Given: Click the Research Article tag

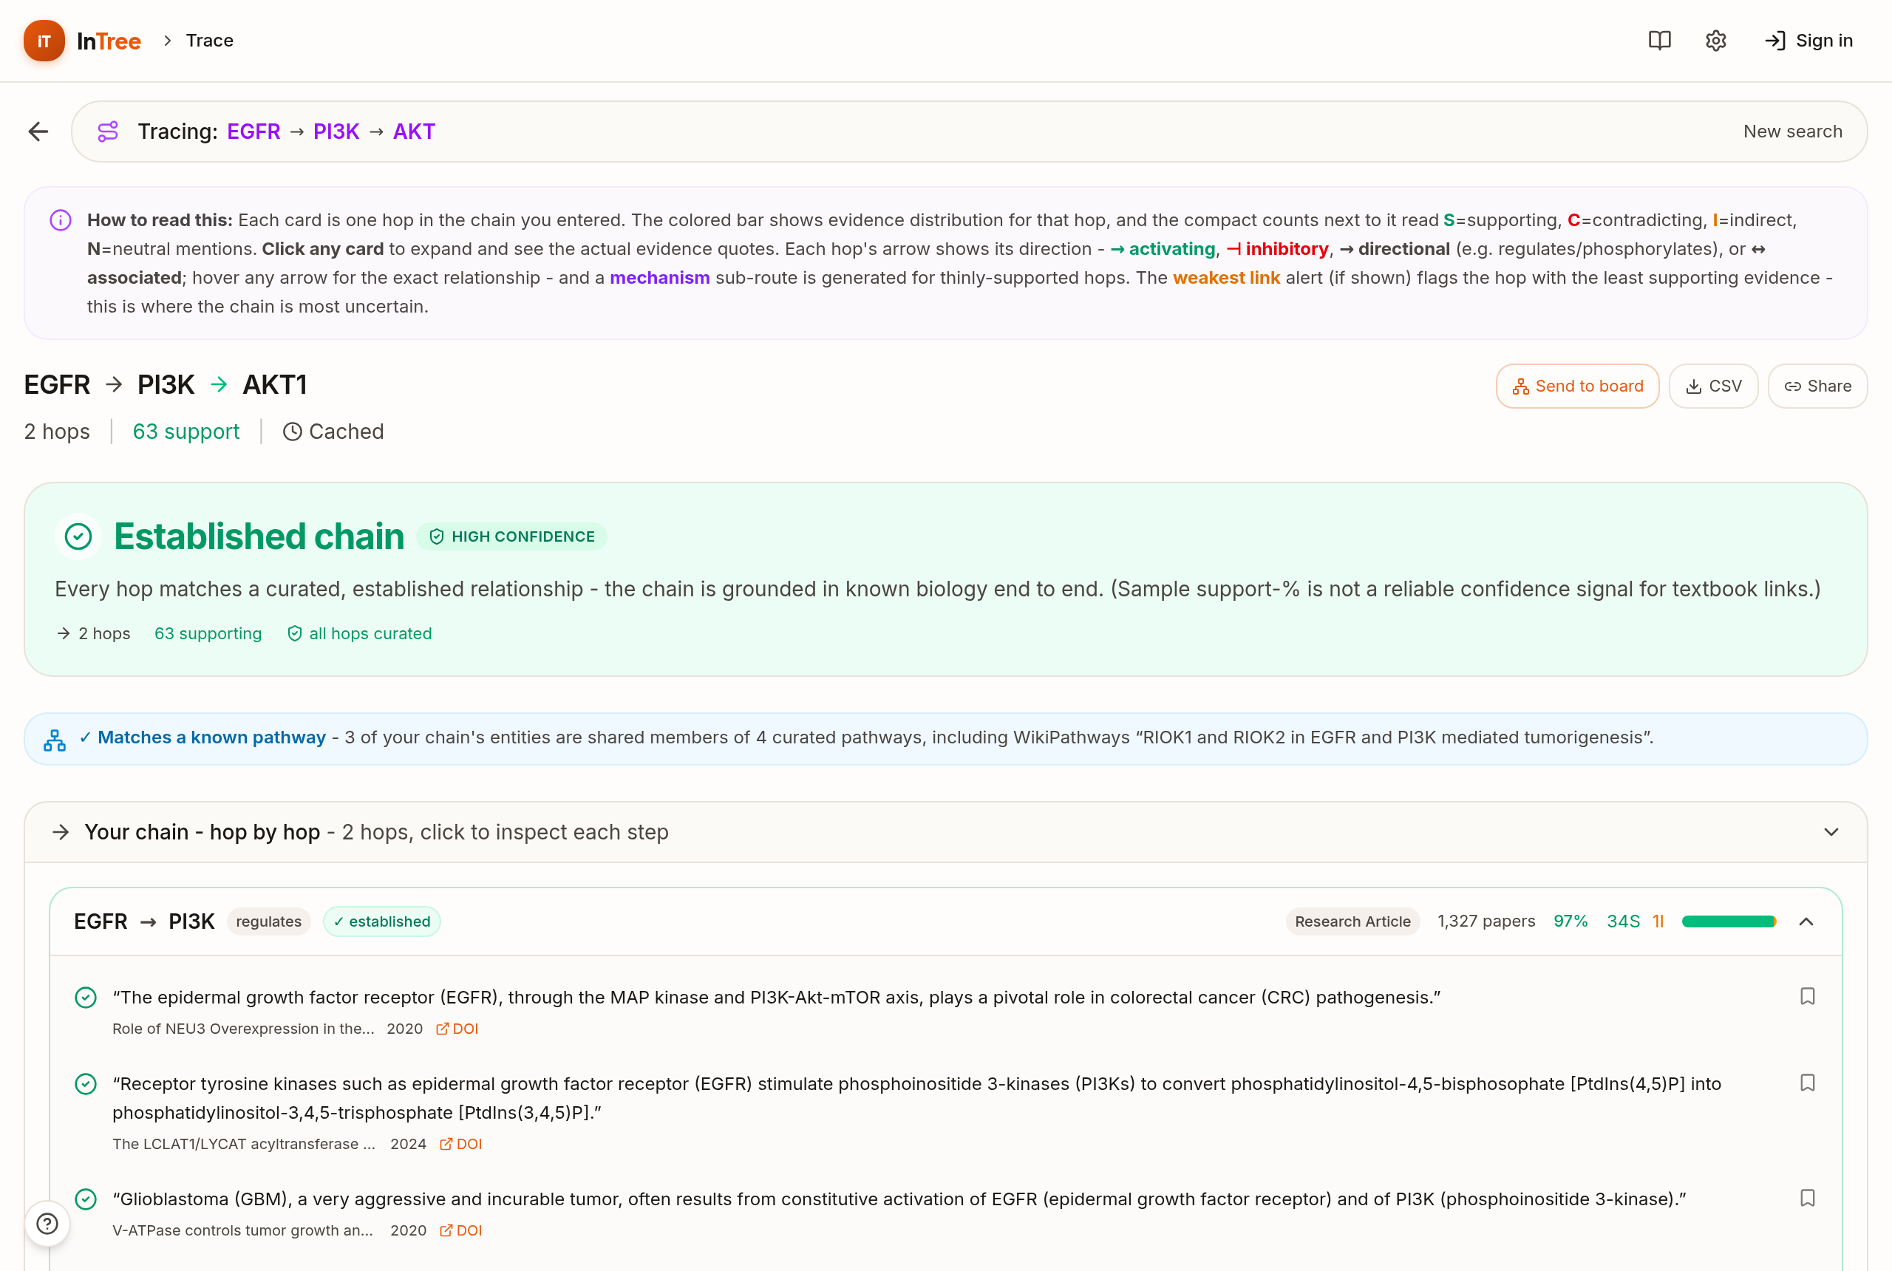Looking at the screenshot, I should coord(1352,921).
